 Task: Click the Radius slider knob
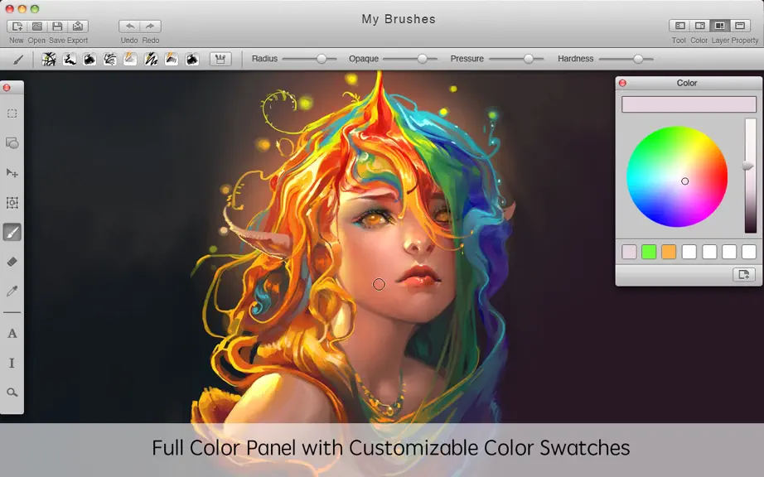point(321,59)
